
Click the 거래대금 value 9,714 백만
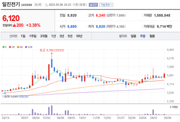pyautogui.click(x=164, y=26)
